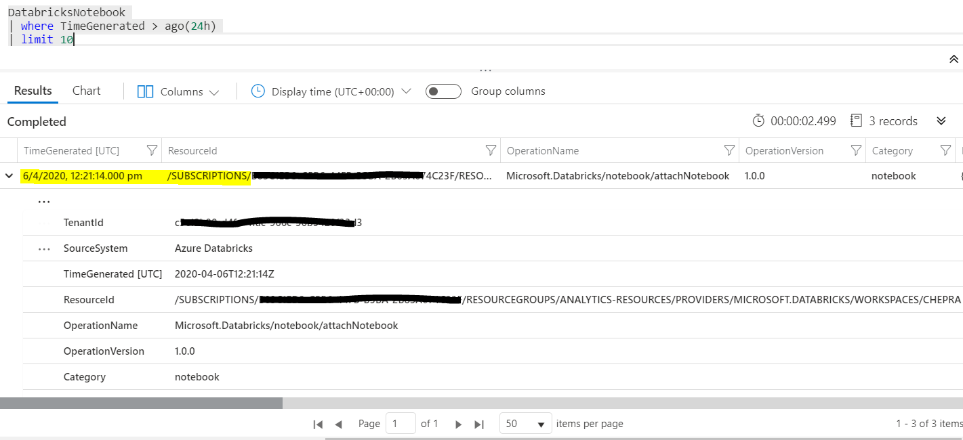Click the TenantId field label

(83, 223)
